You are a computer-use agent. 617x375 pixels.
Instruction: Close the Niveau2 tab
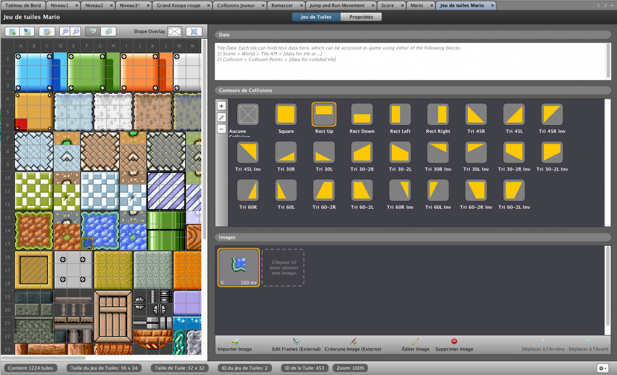[111, 5]
